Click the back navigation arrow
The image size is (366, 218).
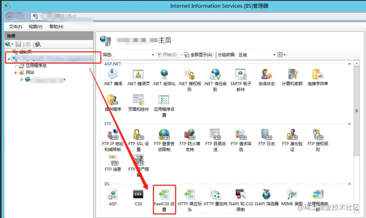point(10,17)
